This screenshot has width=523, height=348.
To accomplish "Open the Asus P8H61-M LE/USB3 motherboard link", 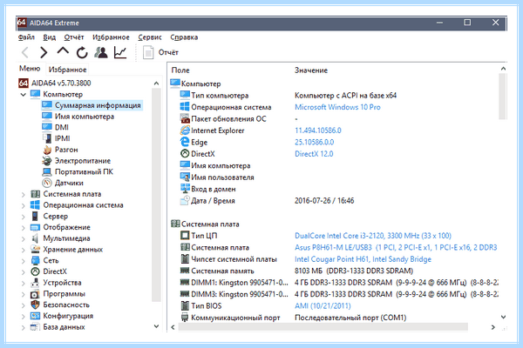I will tap(396, 247).
